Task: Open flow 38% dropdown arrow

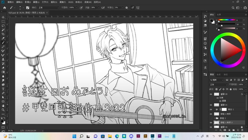Action: pyautogui.click(x=98, y=8)
